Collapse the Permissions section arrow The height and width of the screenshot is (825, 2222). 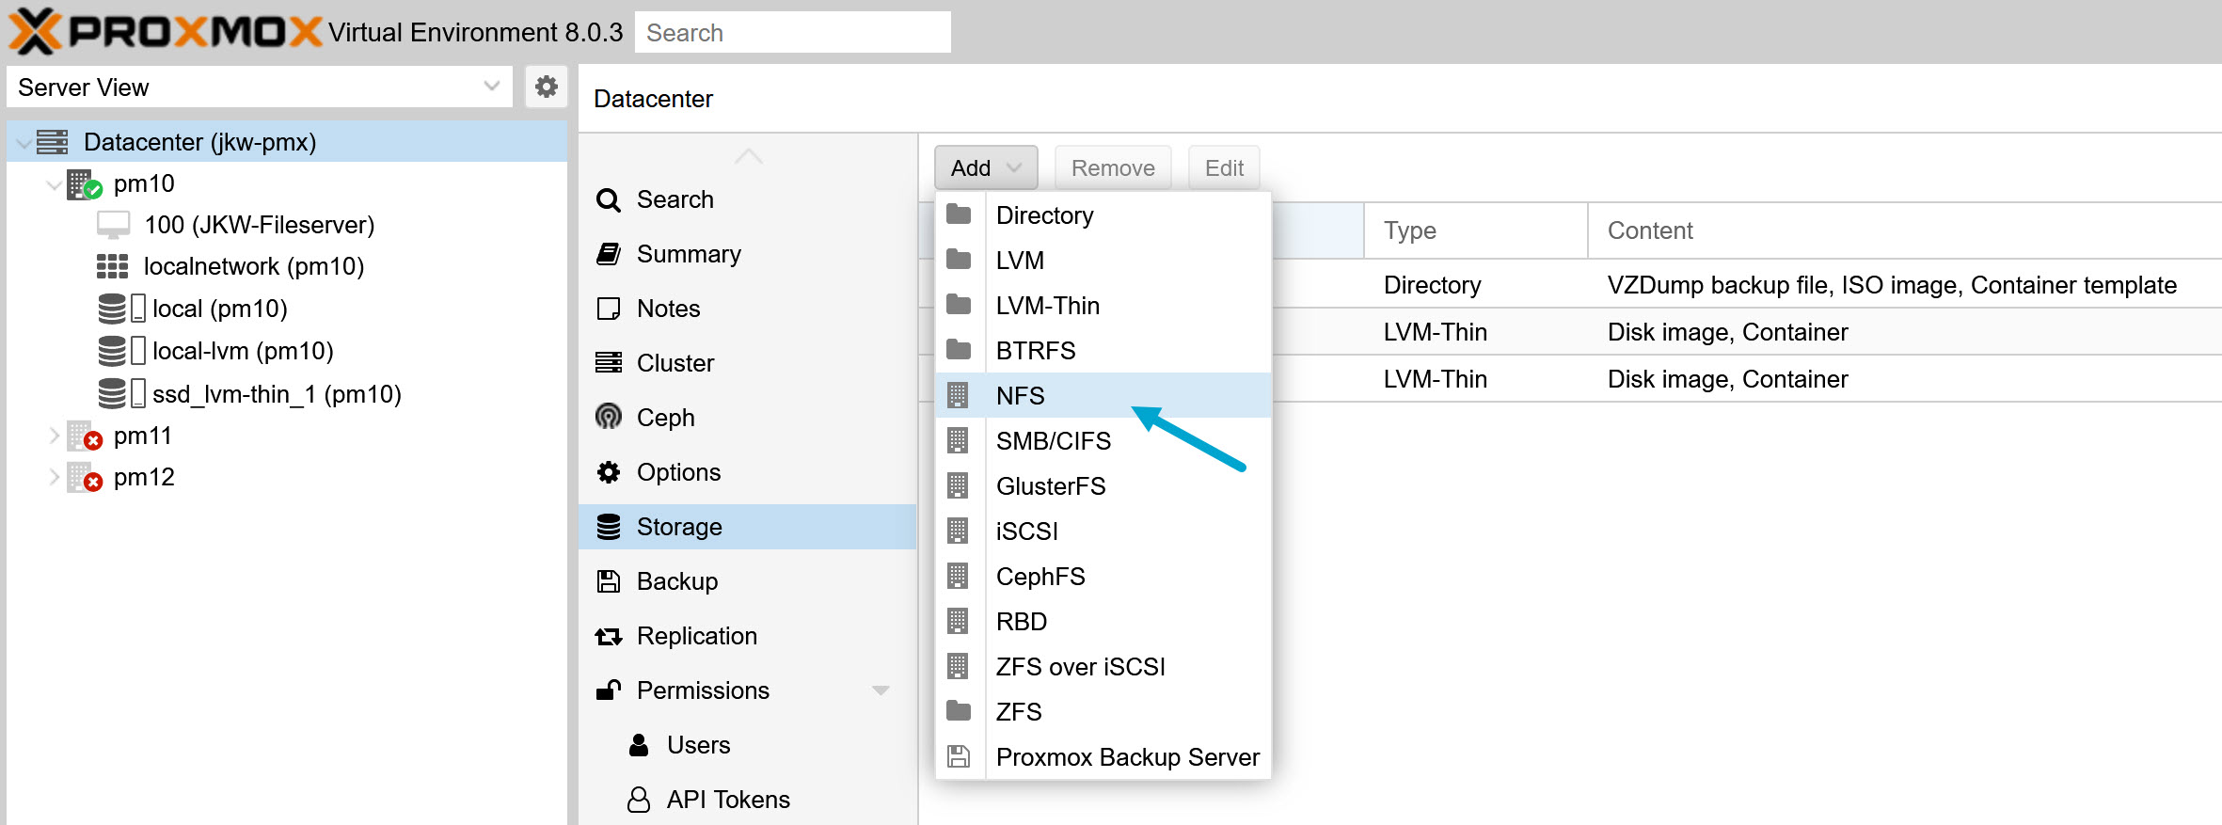coord(881,690)
